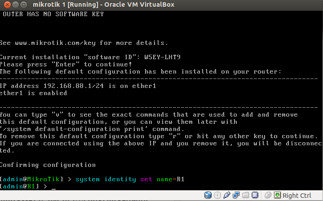Click the mouse integration status icon
This screenshot has height=201, width=323.
pos(268,195)
